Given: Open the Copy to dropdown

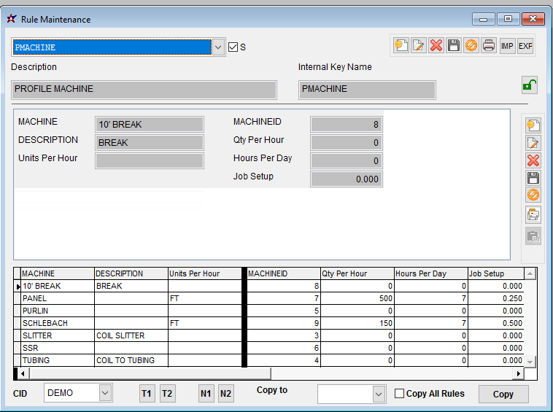Looking at the screenshot, I should click(x=378, y=394).
